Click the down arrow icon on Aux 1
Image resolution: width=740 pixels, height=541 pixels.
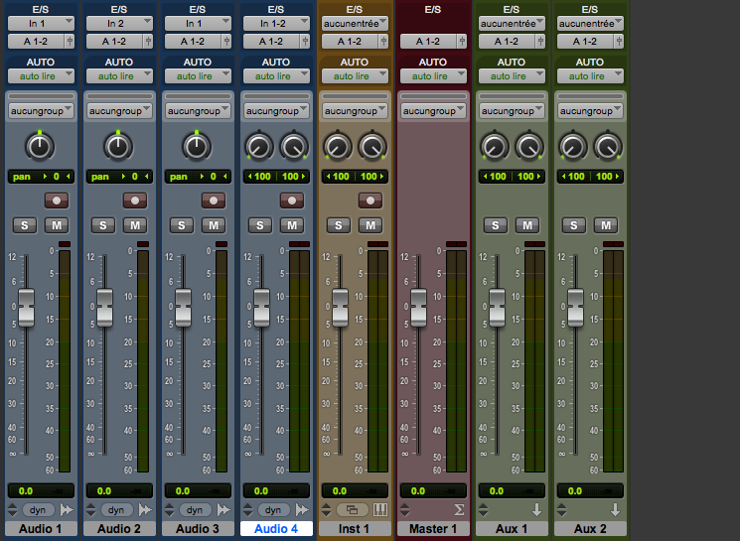pos(537,509)
